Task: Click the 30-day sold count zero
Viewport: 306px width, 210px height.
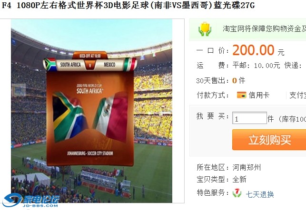Action: point(235,80)
